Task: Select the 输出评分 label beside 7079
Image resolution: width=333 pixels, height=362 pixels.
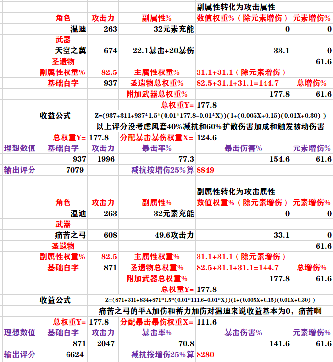Action: (20, 170)
